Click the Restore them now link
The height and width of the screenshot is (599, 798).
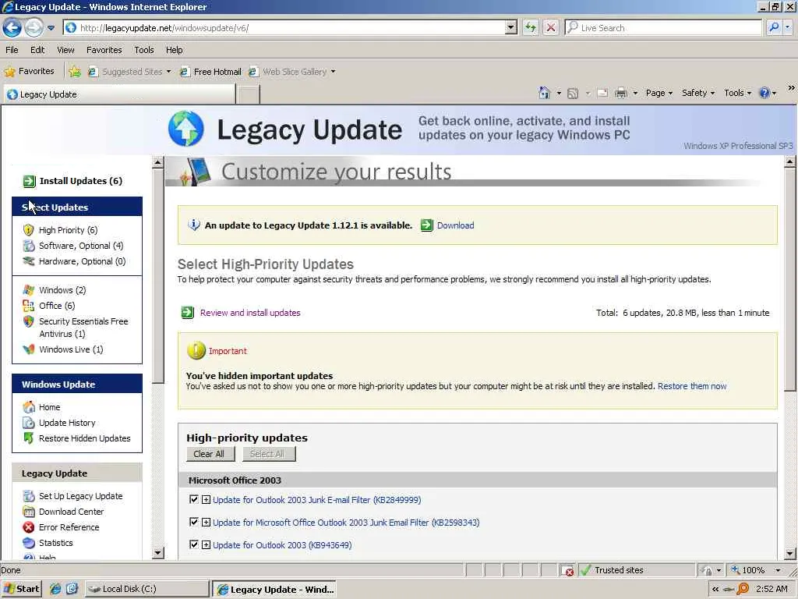(x=692, y=386)
